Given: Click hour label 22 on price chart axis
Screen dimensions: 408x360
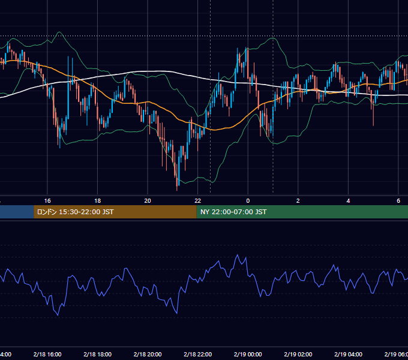Looking at the screenshot, I should pos(198,201).
